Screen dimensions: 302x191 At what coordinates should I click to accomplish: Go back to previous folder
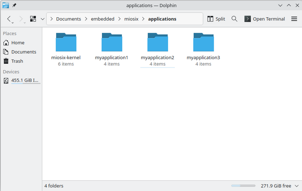9,19
